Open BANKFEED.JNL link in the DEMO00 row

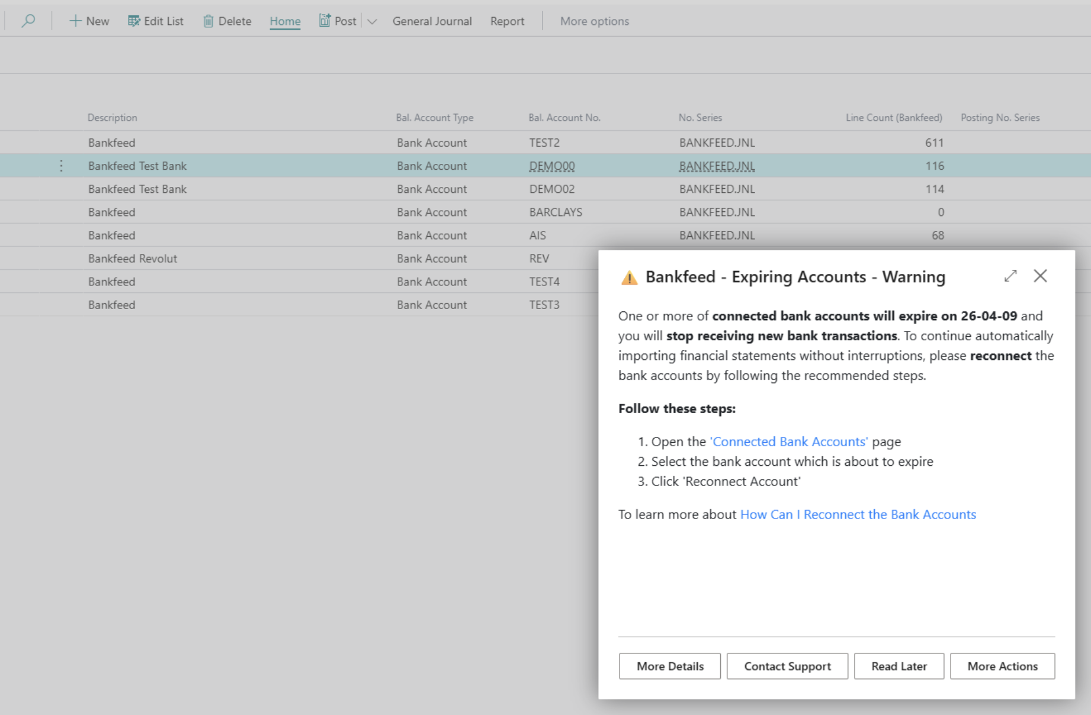(x=717, y=166)
